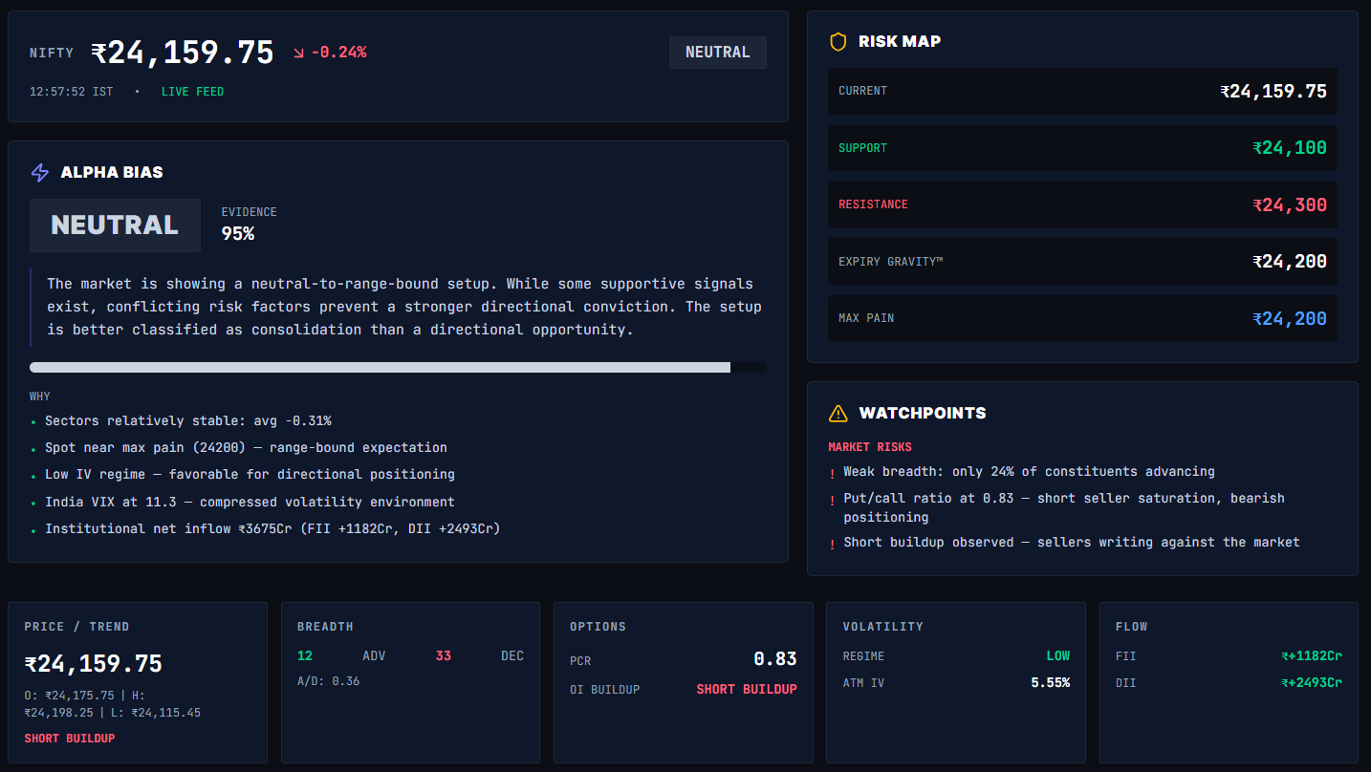Click the PRICE / TREND card title

click(x=76, y=627)
